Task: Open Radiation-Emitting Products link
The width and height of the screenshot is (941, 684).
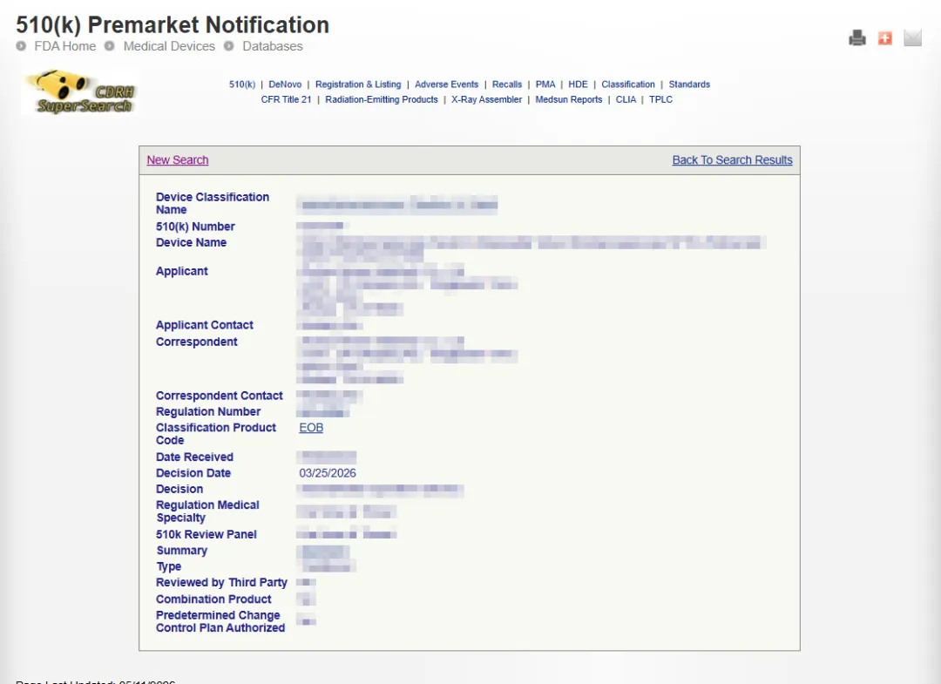Action: pos(382,99)
